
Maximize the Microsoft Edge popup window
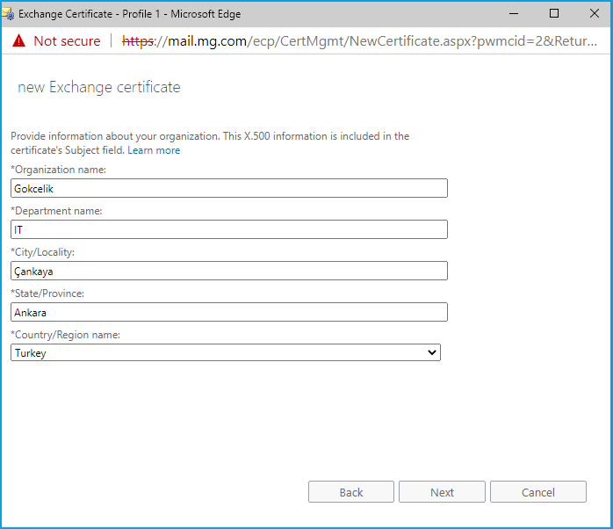554,14
